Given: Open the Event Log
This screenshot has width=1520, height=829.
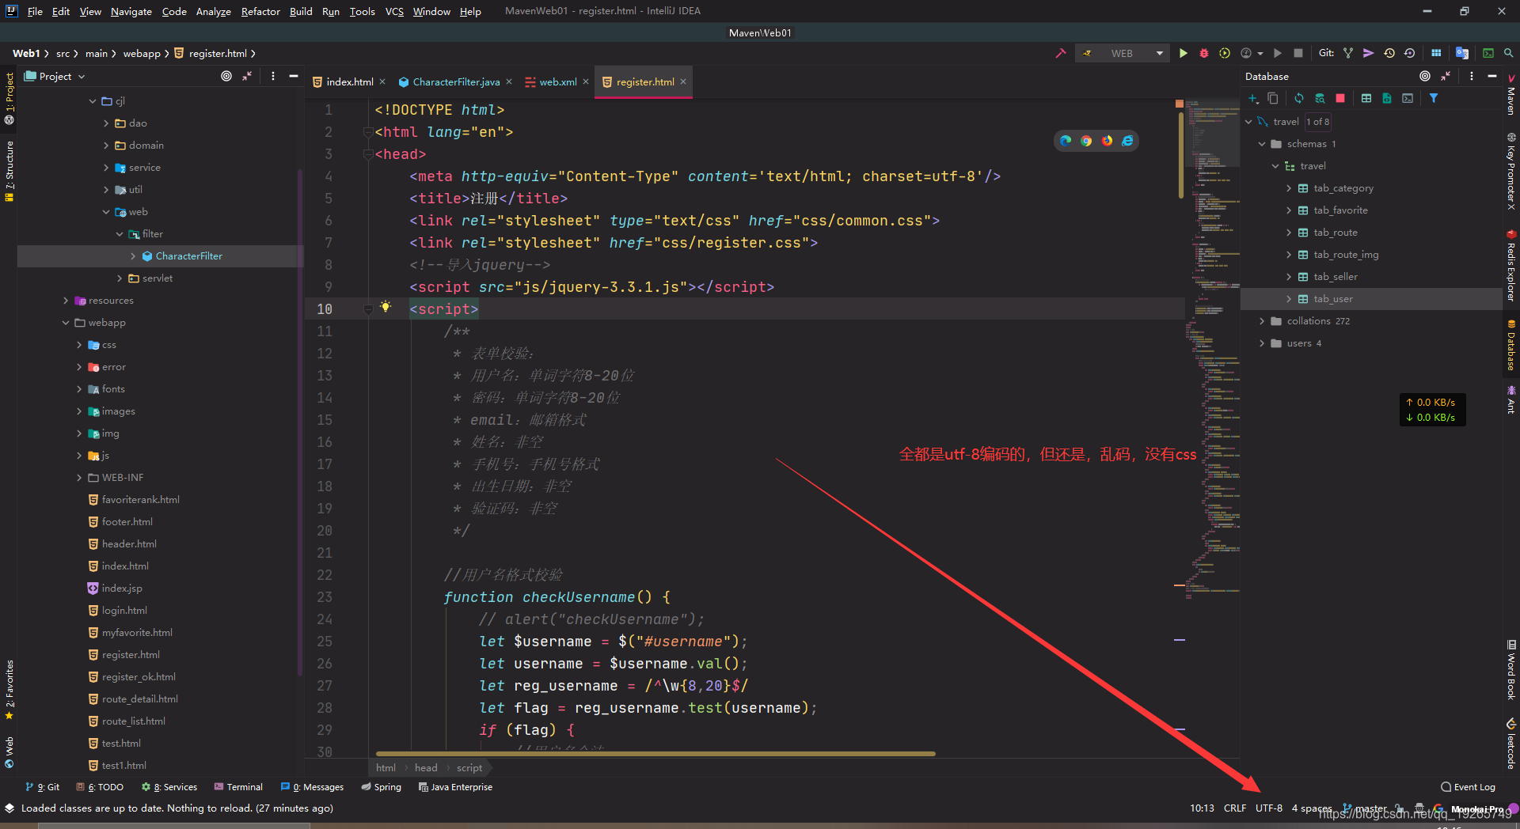Looking at the screenshot, I should (x=1468, y=787).
